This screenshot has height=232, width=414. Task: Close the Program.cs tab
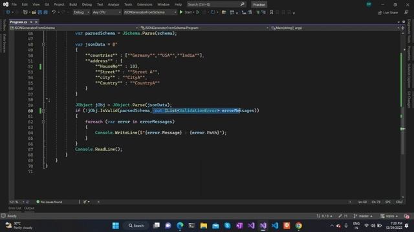pyautogui.click(x=36, y=22)
